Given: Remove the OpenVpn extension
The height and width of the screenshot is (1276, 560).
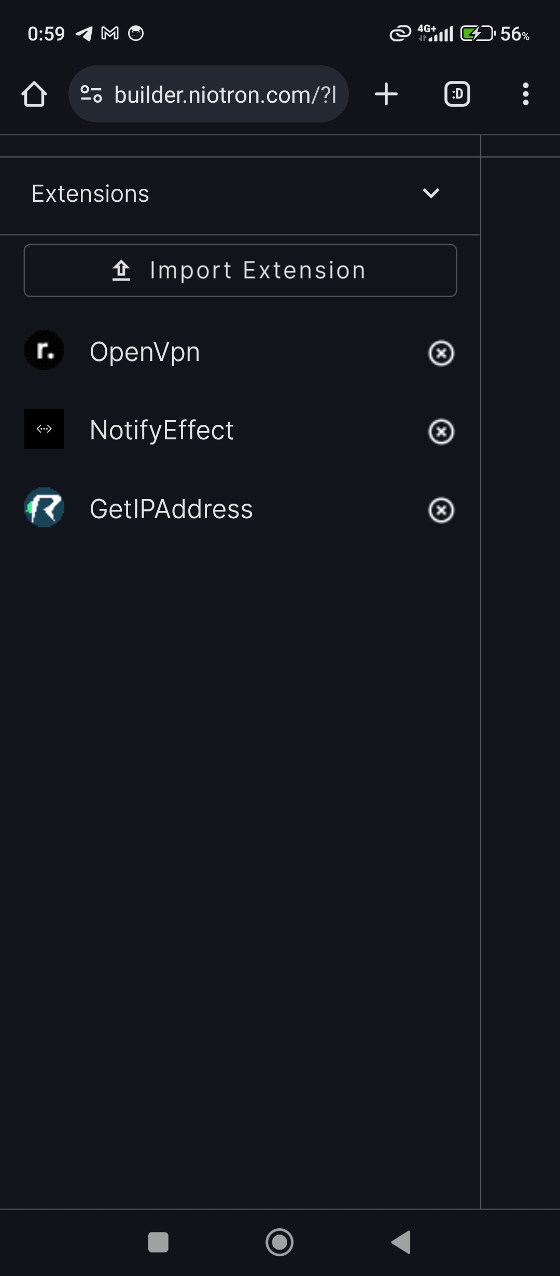Looking at the screenshot, I should click(x=441, y=353).
